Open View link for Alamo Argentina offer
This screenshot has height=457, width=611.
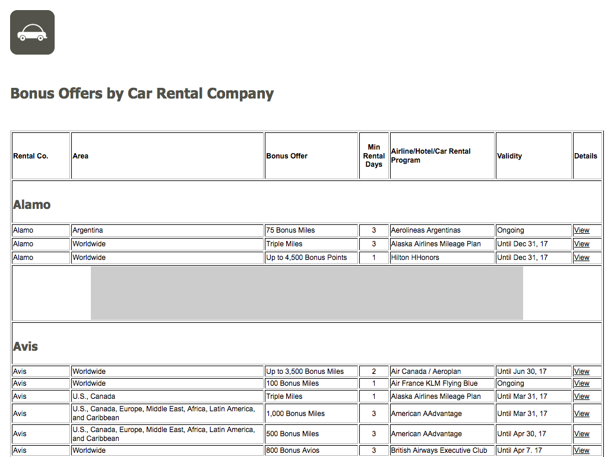(x=581, y=230)
